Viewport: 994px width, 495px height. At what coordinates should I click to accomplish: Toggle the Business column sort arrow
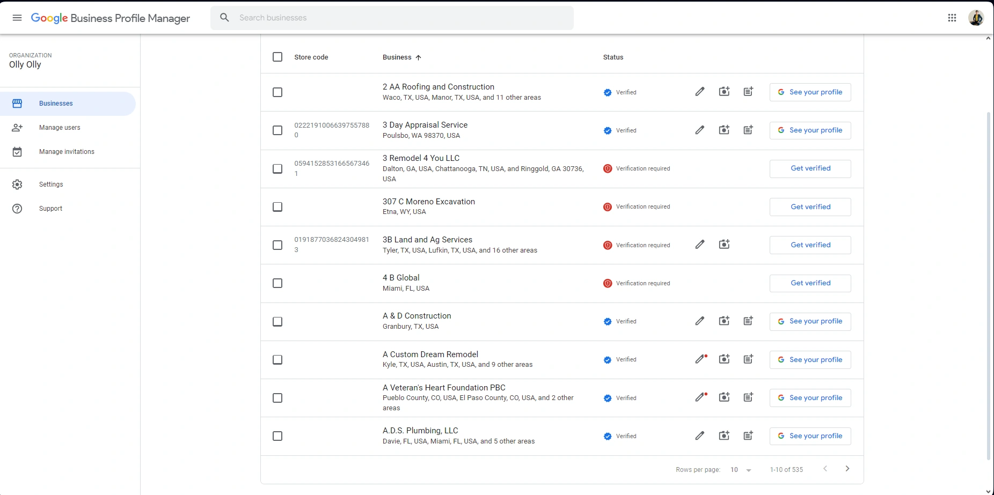tap(419, 57)
